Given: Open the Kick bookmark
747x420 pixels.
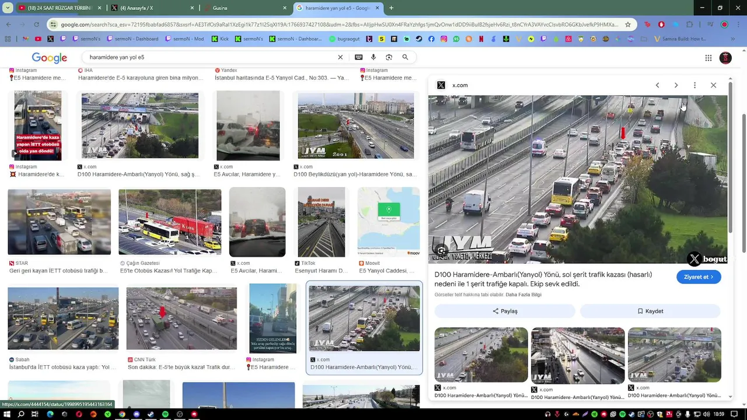Looking at the screenshot, I should tap(220, 39).
